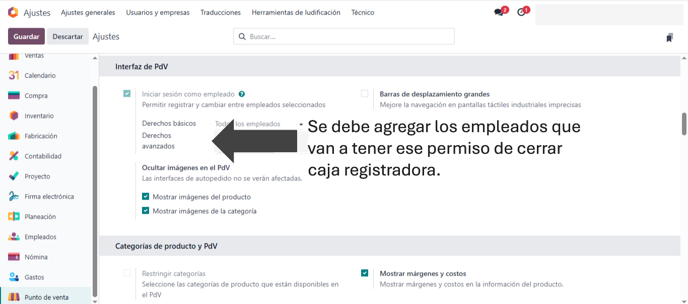Open the Usuarios y empresas menu
688x304 pixels.
point(158,13)
